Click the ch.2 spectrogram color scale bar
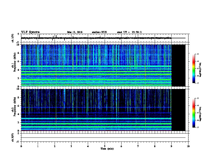This screenshot has height=164, width=212. [x=194, y=113]
